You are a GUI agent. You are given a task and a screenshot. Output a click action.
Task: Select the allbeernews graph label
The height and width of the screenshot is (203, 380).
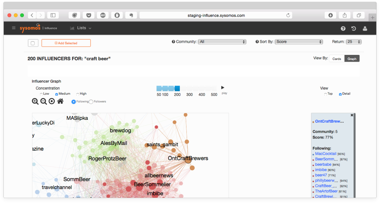[159, 175]
